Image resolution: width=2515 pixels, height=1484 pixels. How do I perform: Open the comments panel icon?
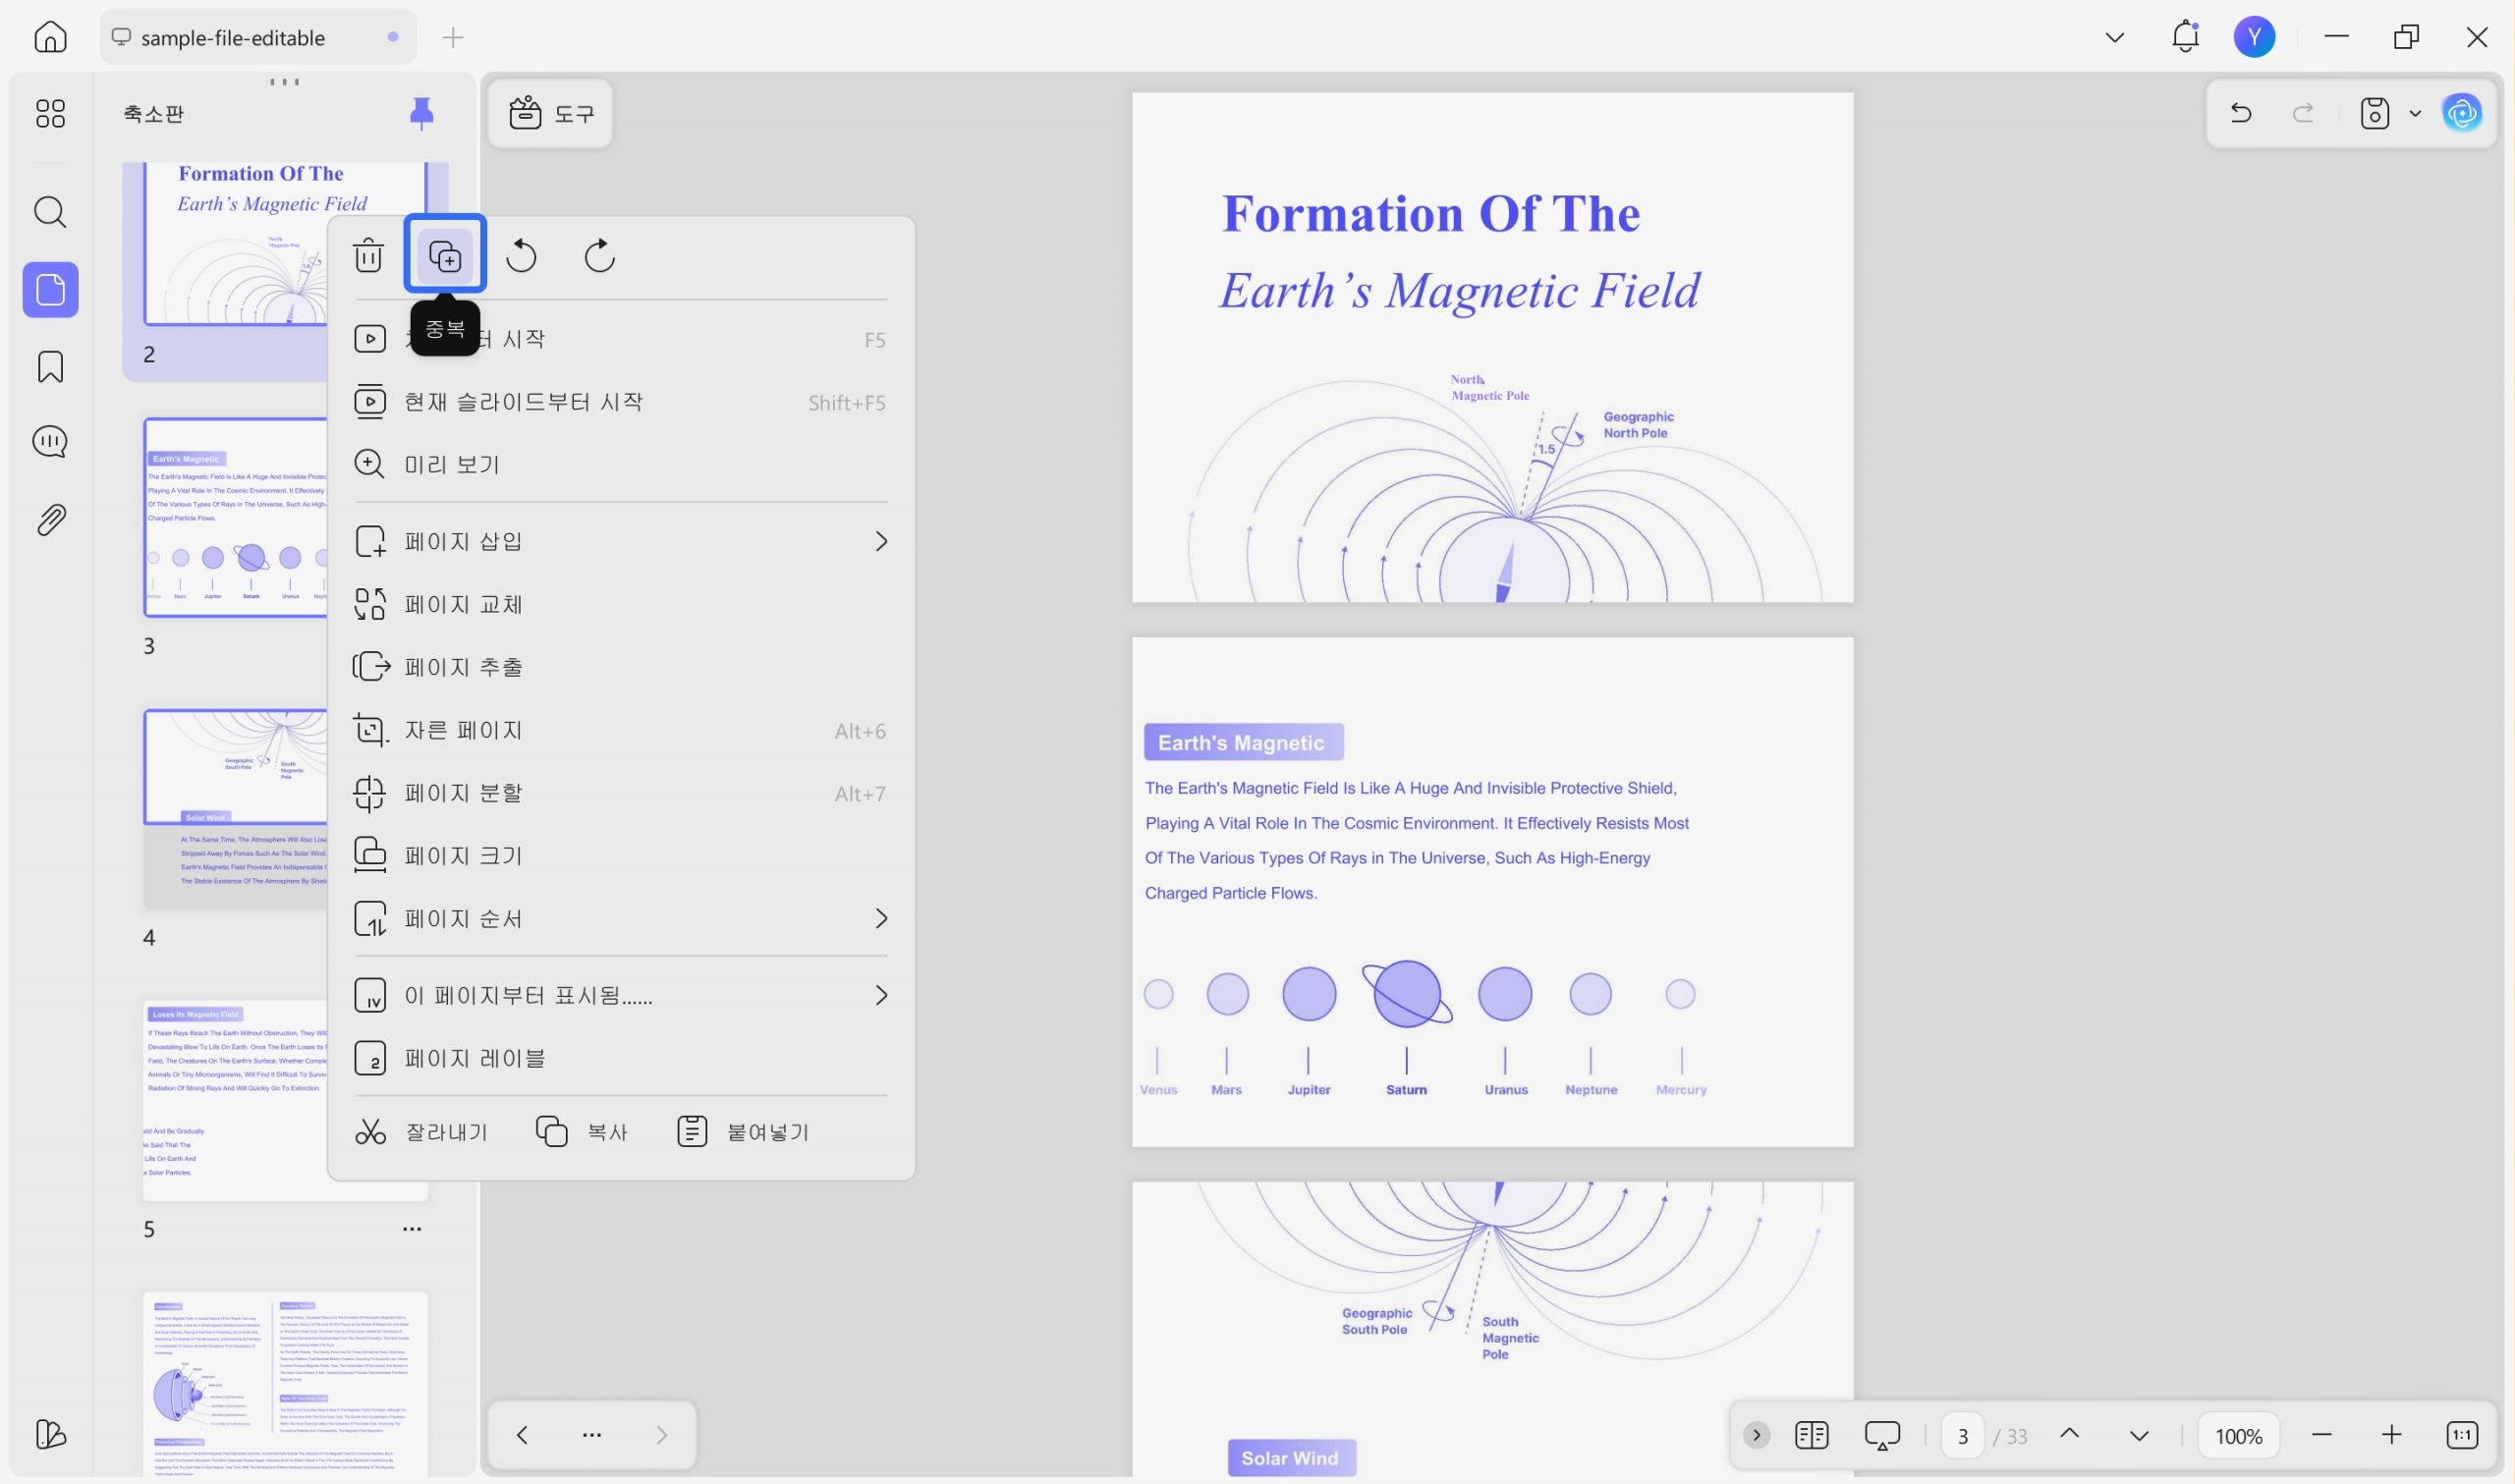(x=50, y=441)
